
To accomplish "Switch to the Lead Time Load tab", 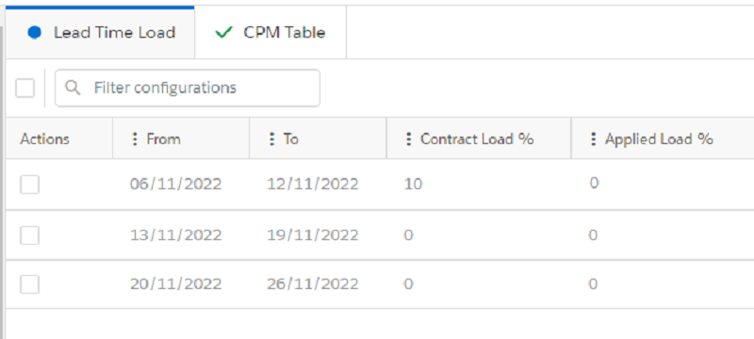I will pyautogui.click(x=100, y=33).
